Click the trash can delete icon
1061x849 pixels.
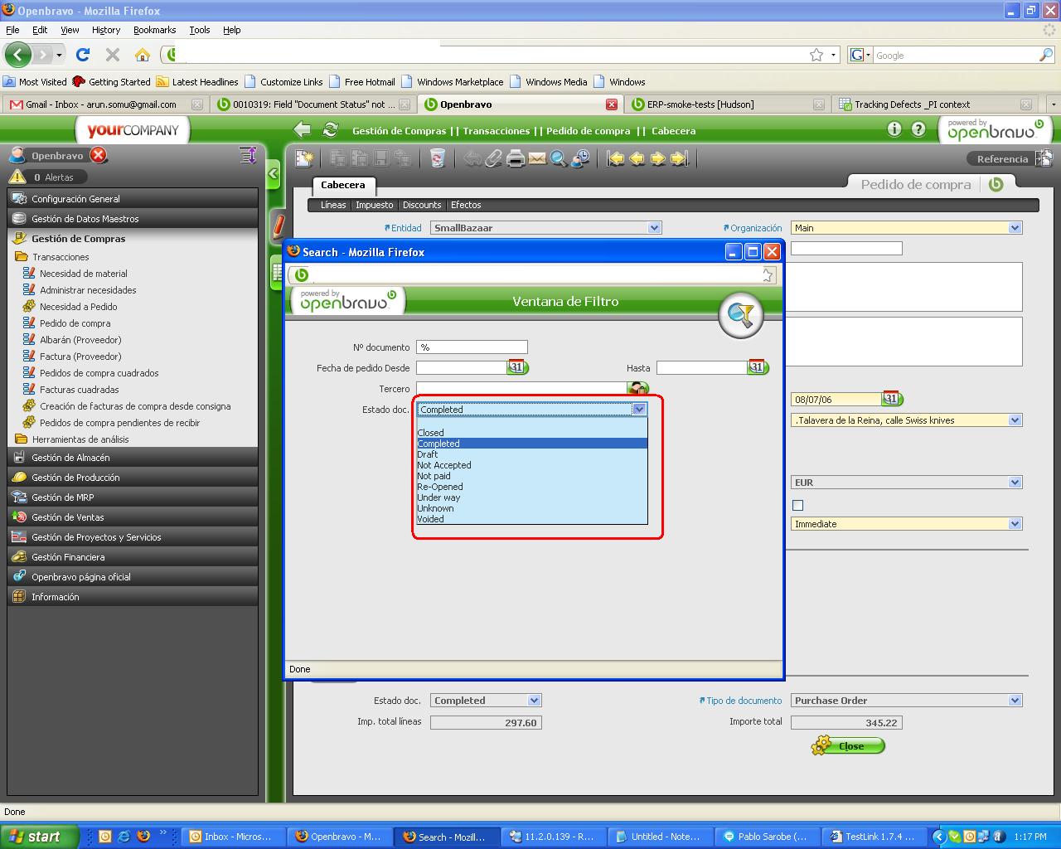pyautogui.click(x=437, y=158)
